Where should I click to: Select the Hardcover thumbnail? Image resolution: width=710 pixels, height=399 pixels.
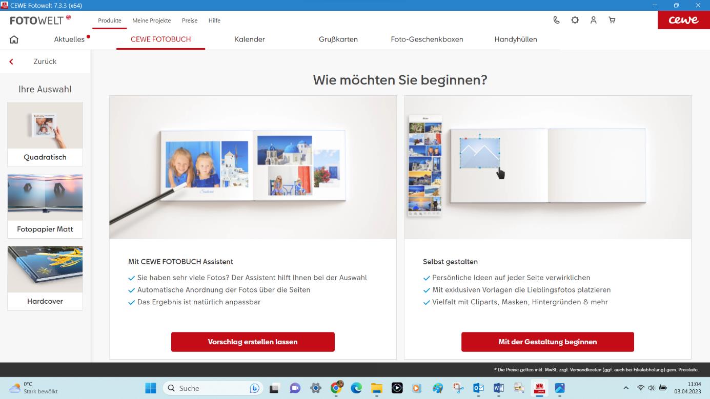[x=45, y=278]
